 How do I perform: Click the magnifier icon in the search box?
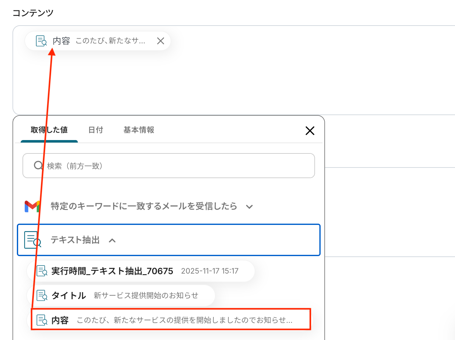tap(38, 165)
